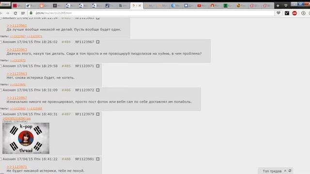The image size is (310, 174).
Task: Open the black checkmark extension icon
Action: pyautogui.click(x=287, y=13)
